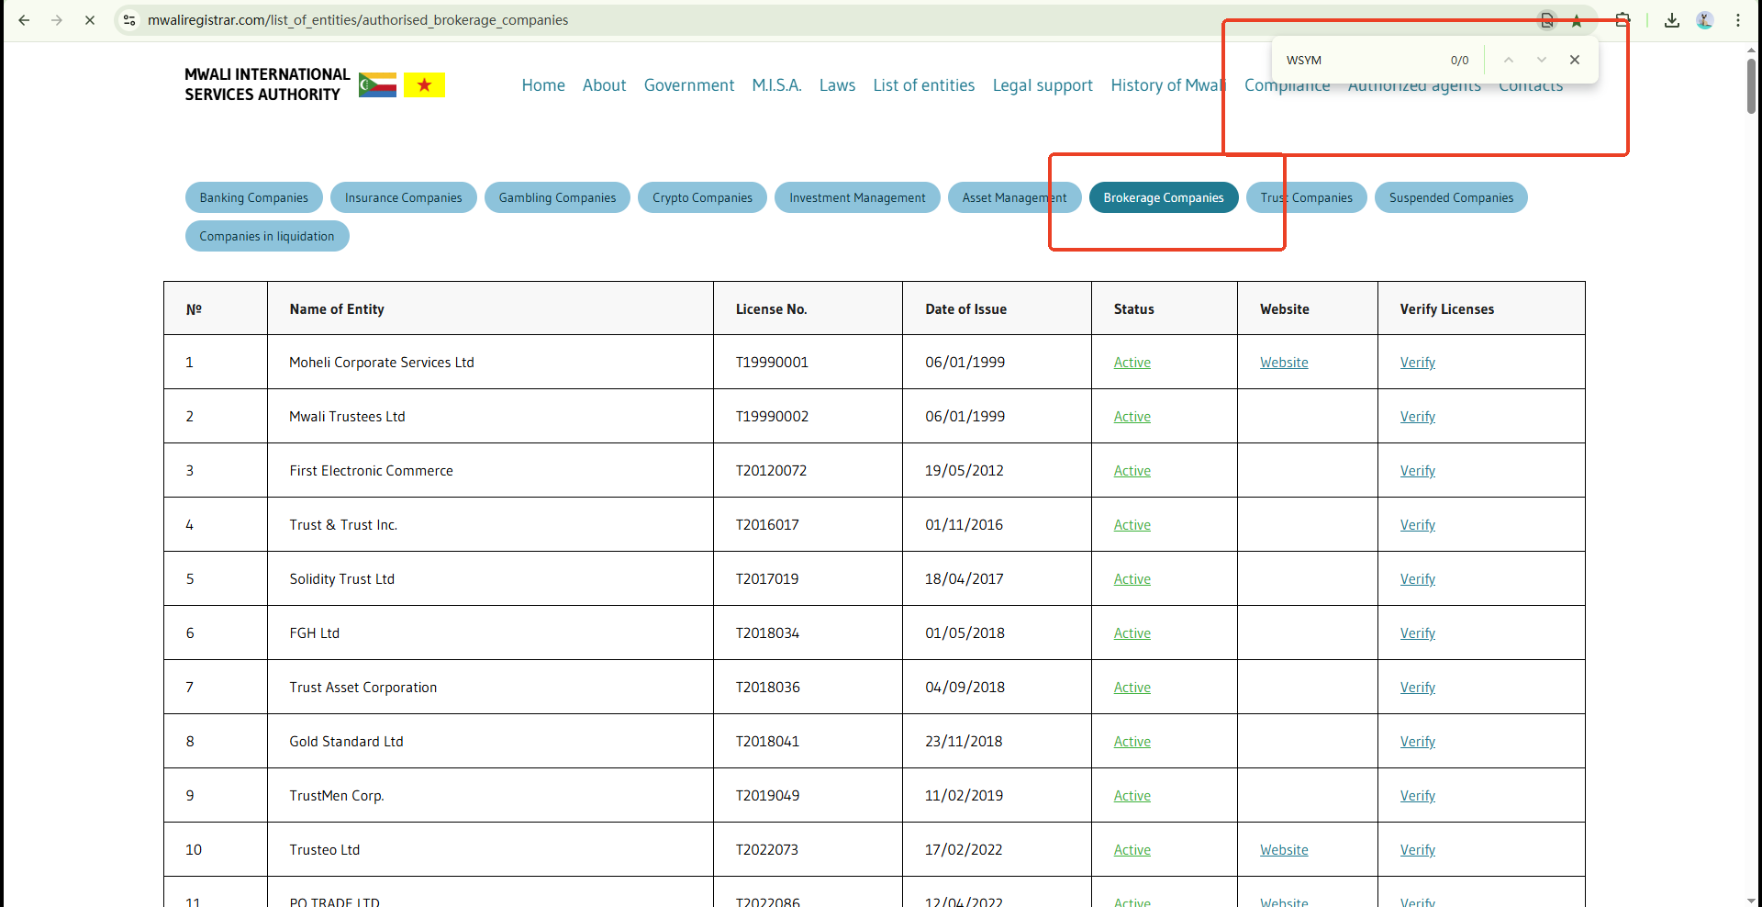This screenshot has height=907, width=1762.
Task: Open List of entities menu
Action: click(923, 85)
